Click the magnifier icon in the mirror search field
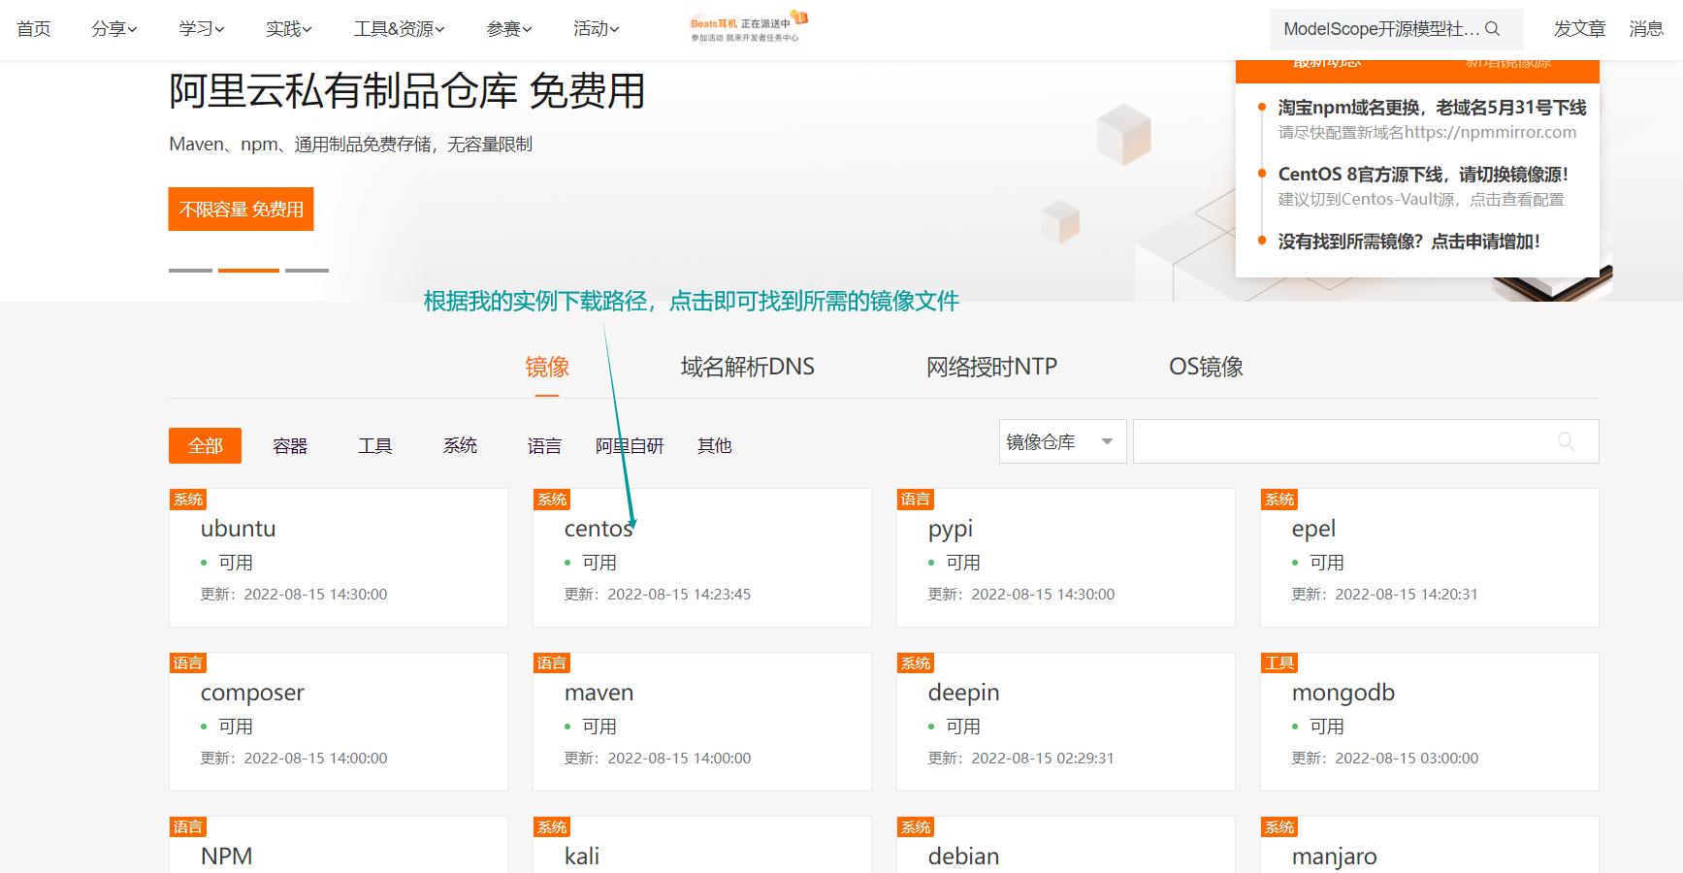 (1566, 441)
